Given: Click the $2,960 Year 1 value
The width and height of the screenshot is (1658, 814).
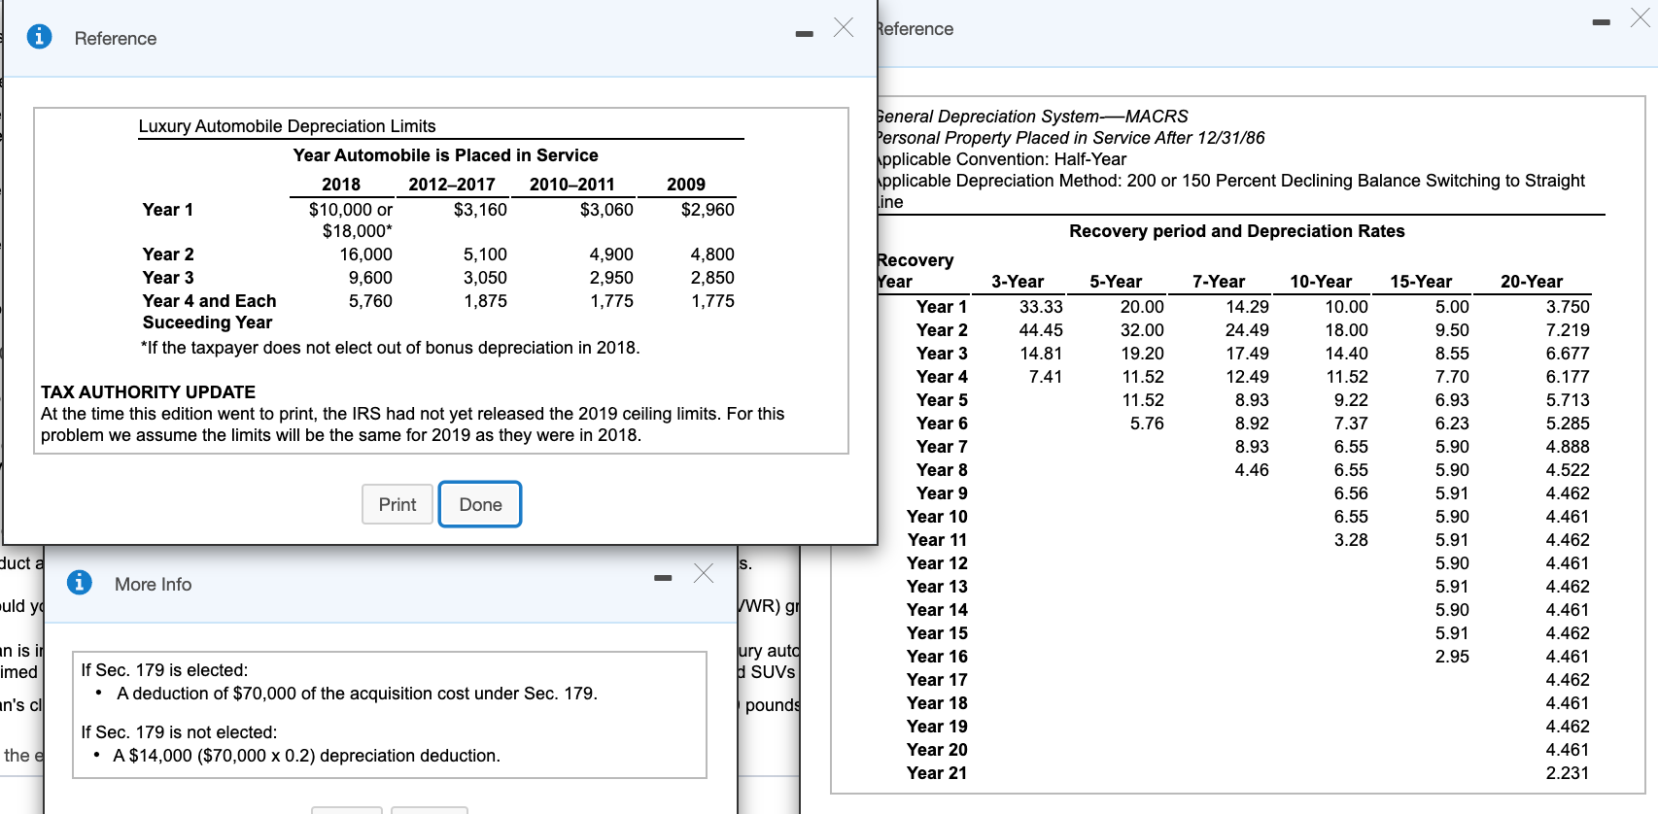Looking at the screenshot, I should point(708,210).
